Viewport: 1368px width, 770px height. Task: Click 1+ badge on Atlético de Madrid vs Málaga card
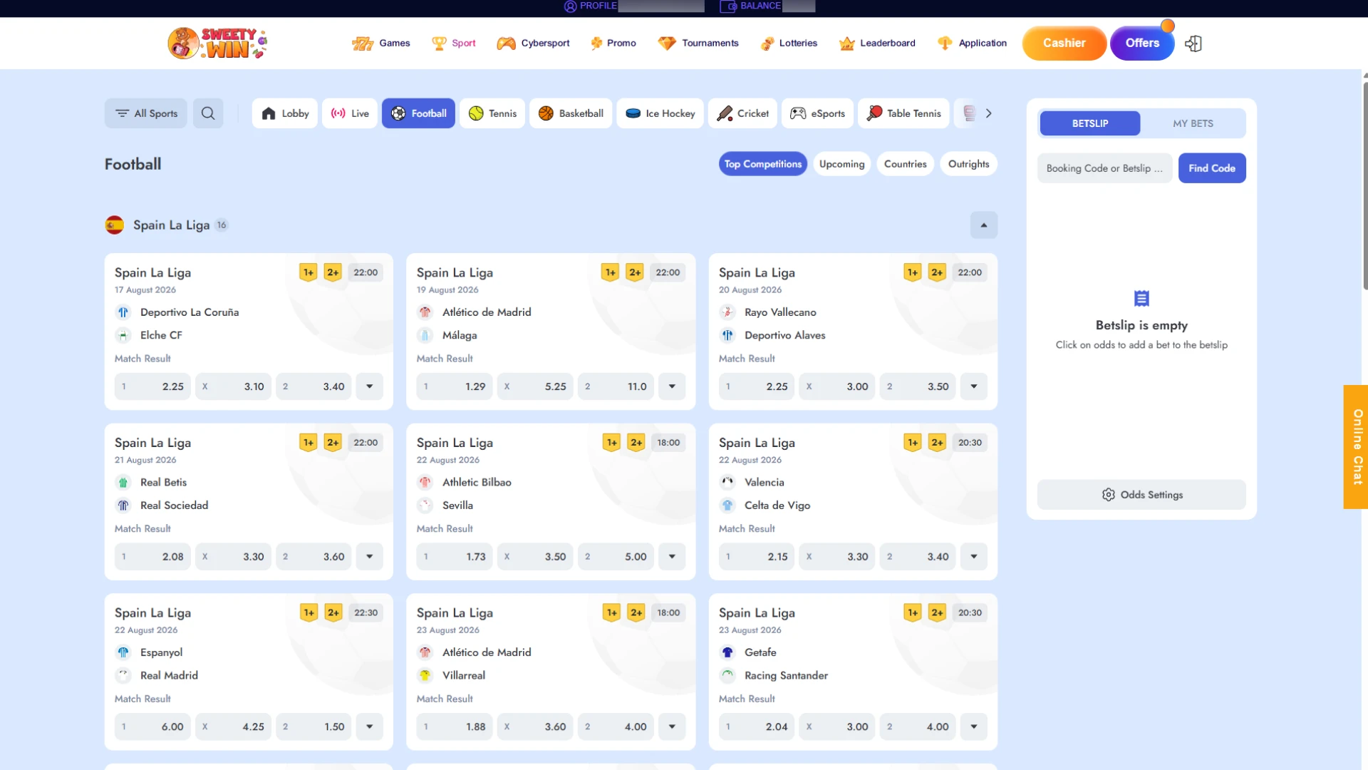(611, 272)
